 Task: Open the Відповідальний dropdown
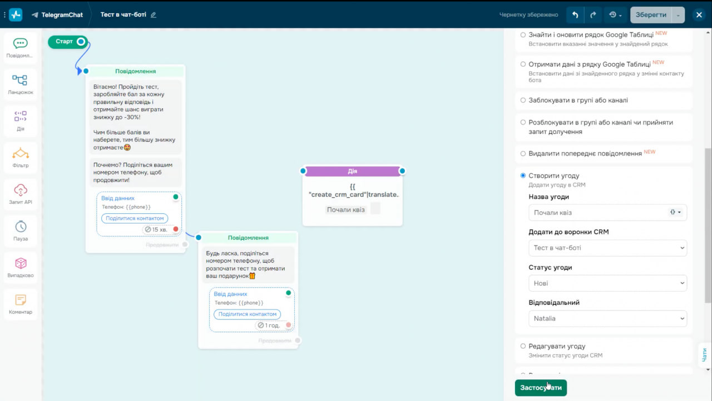[607, 319]
